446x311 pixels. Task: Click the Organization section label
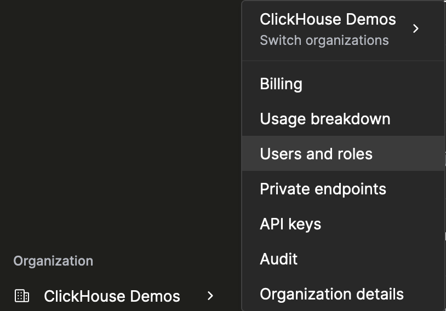53,261
